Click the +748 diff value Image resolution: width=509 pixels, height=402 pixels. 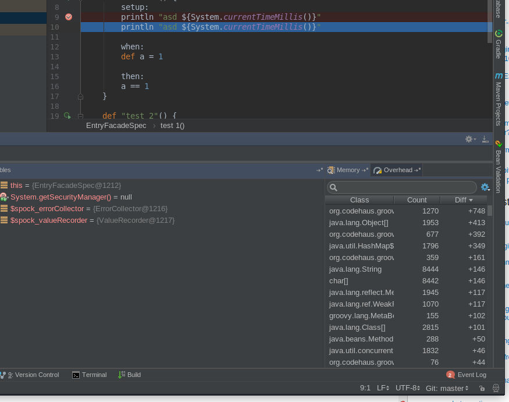[476, 211]
